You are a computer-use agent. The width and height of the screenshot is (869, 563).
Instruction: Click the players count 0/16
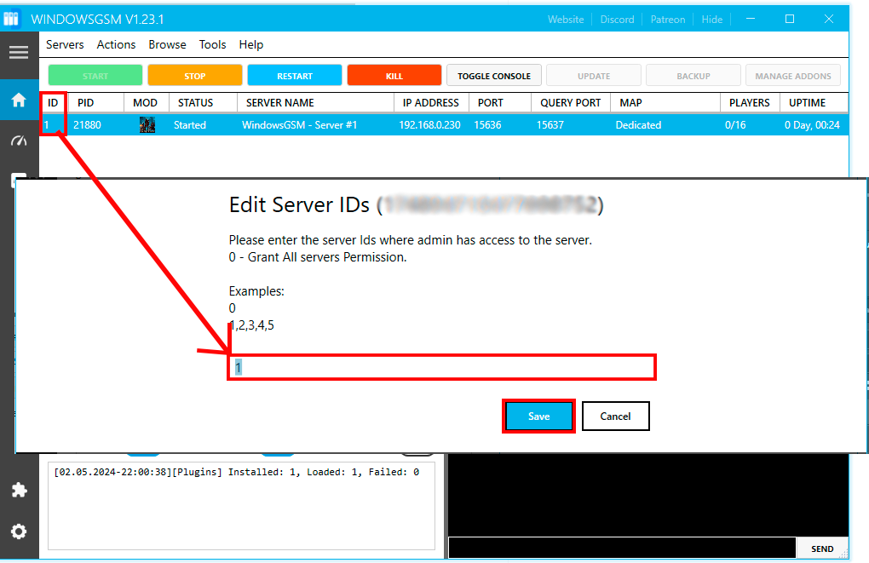(735, 125)
